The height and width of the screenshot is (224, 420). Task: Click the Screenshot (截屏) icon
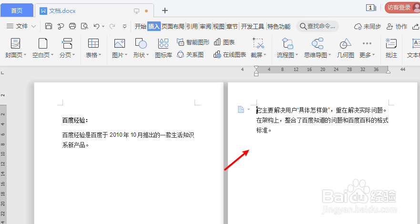point(258,43)
